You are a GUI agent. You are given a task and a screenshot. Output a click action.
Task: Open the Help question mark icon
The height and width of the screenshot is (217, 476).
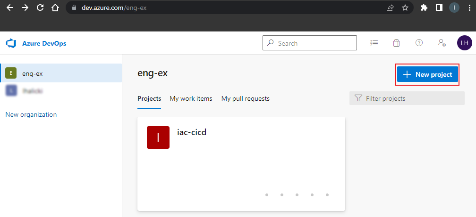click(x=419, y=43)
